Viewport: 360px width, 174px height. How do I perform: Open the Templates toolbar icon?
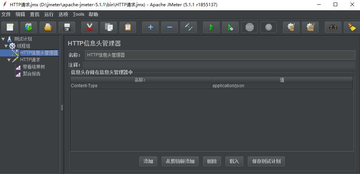[x=29, y=27]
